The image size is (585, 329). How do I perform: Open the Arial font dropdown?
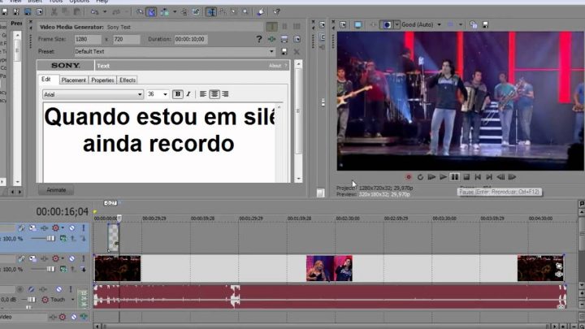[93, 94]
